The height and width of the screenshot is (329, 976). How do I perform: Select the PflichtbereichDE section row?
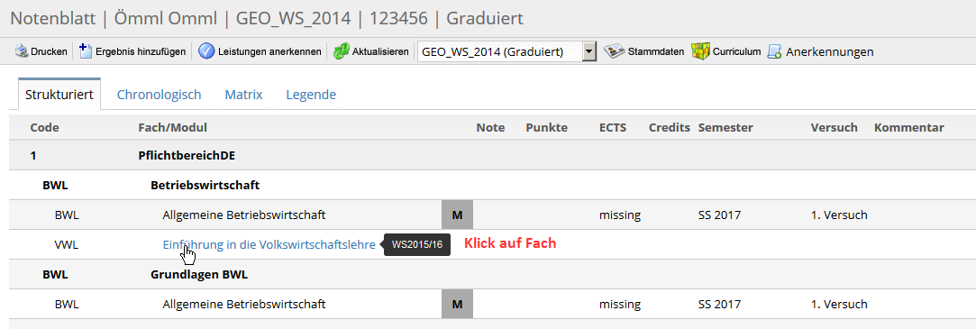pyautogui.click(x=492, y=156)
